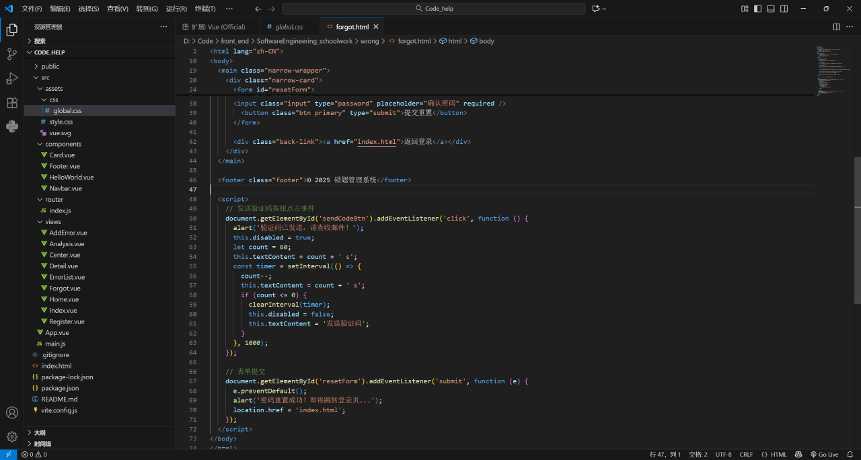Close the forgot.html tab

[x=376, y=27]
